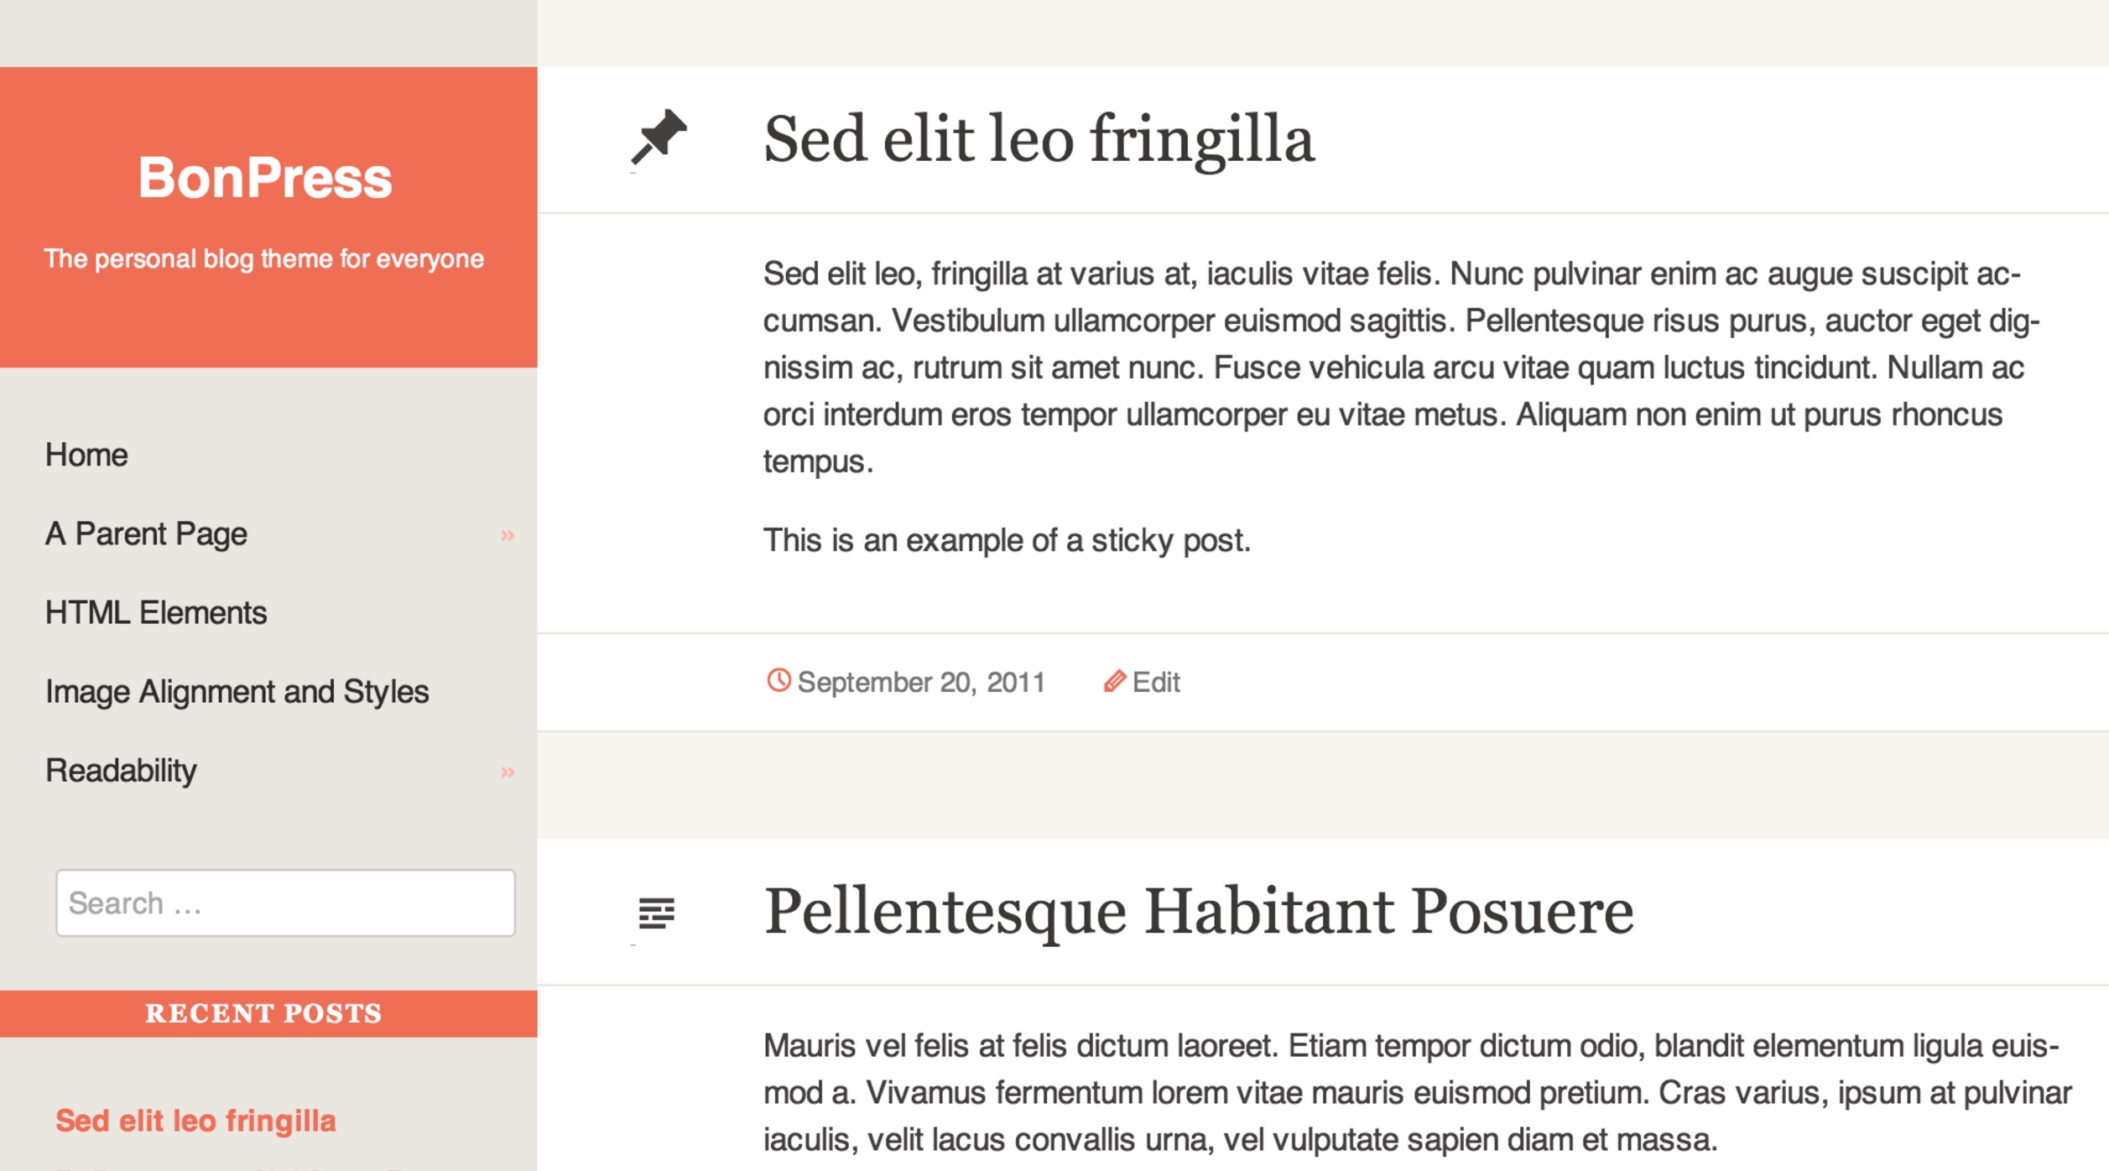
Task: Open Sed elit leo fringilla in Recent Posts
Action: [195, 1121]
